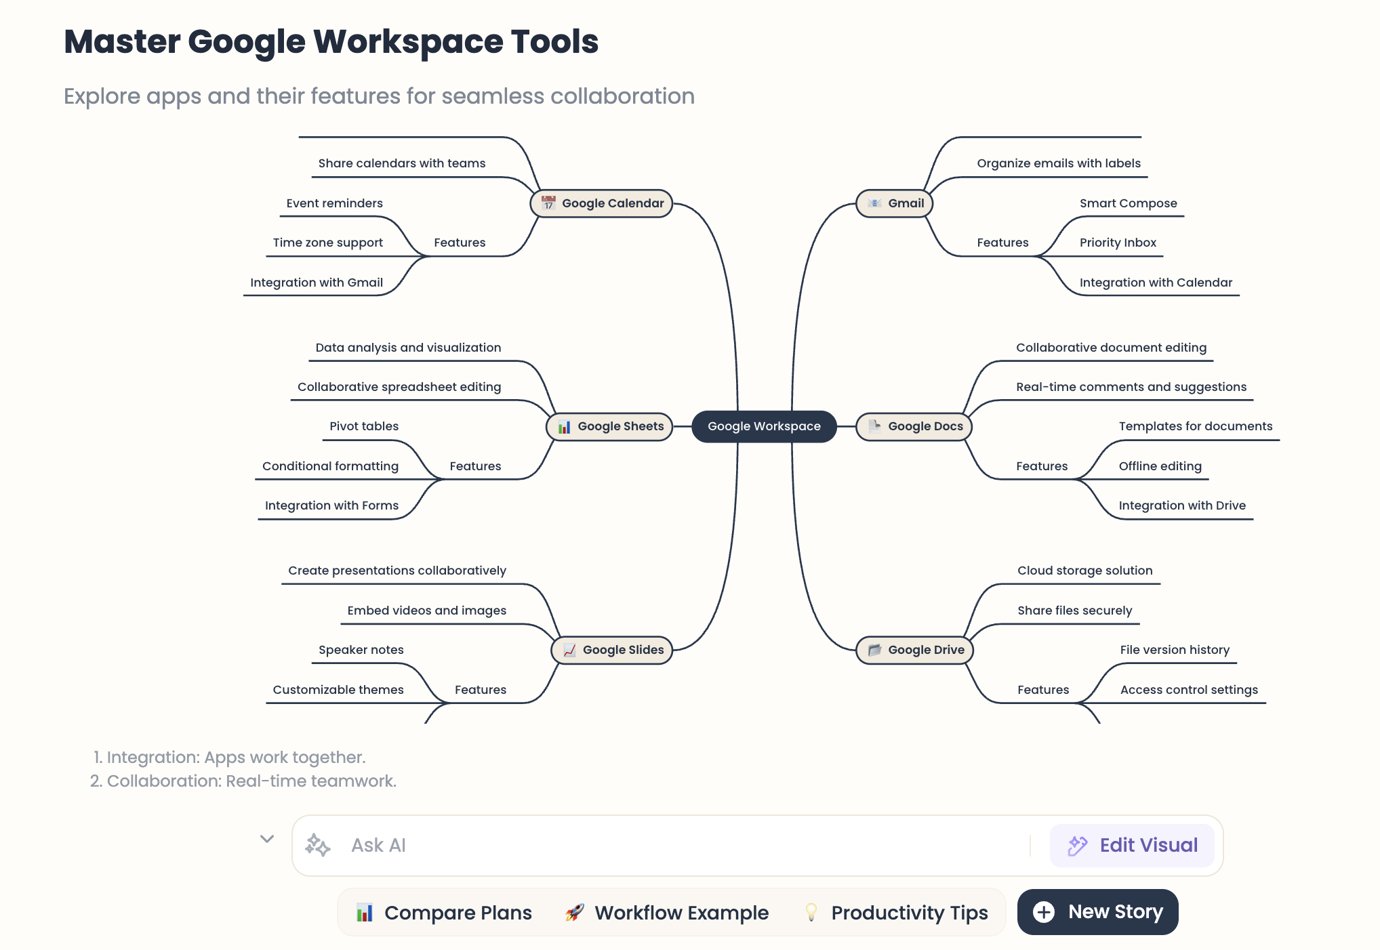Click the Gmail envelope icon

[x=874, y=203]
